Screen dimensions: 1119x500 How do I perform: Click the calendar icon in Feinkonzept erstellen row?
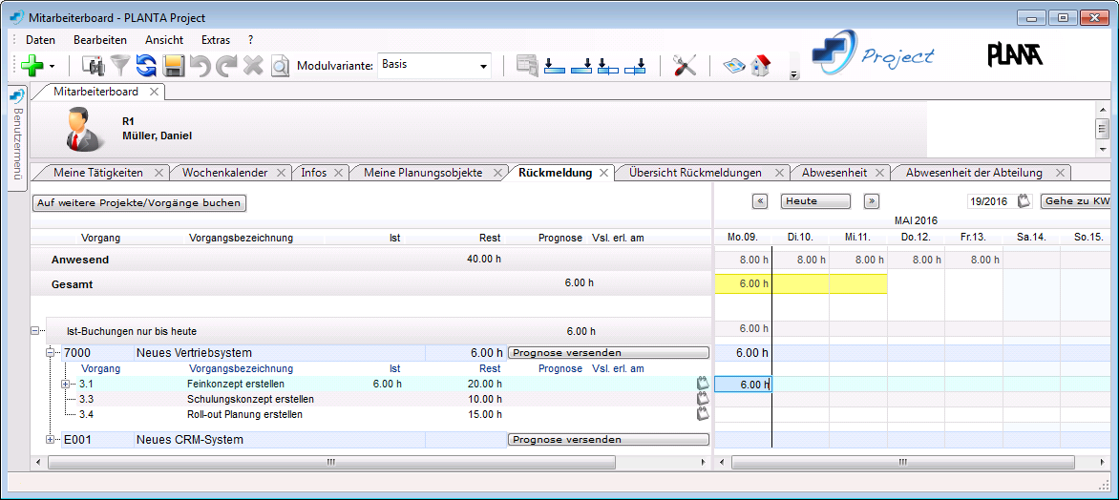tap(703, 384)
